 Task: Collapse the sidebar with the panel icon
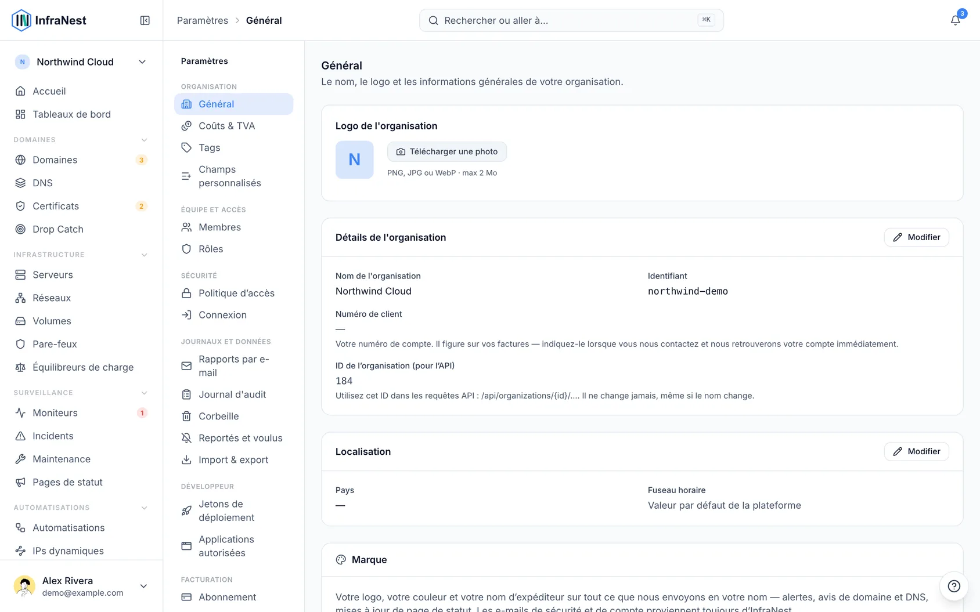[x=145, y=20]
